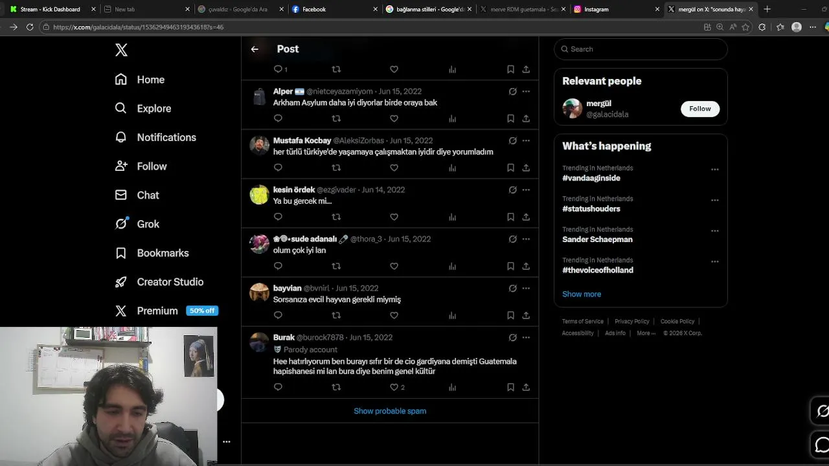Open trending #thevoiceofholland
Image resolution: width=829 pixels, height=466 pixels.
pyautogui.click(x=598, y=270)
